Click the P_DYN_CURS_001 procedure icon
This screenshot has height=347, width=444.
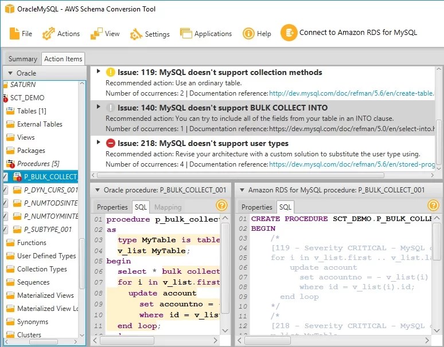point(17,190)
